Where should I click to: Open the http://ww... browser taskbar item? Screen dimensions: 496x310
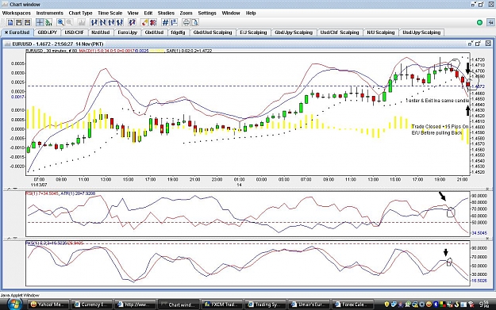tap(135, 304)
